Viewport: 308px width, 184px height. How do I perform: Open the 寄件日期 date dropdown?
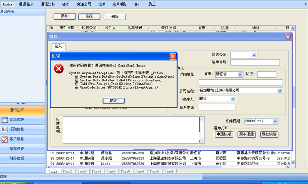point(275,121)
